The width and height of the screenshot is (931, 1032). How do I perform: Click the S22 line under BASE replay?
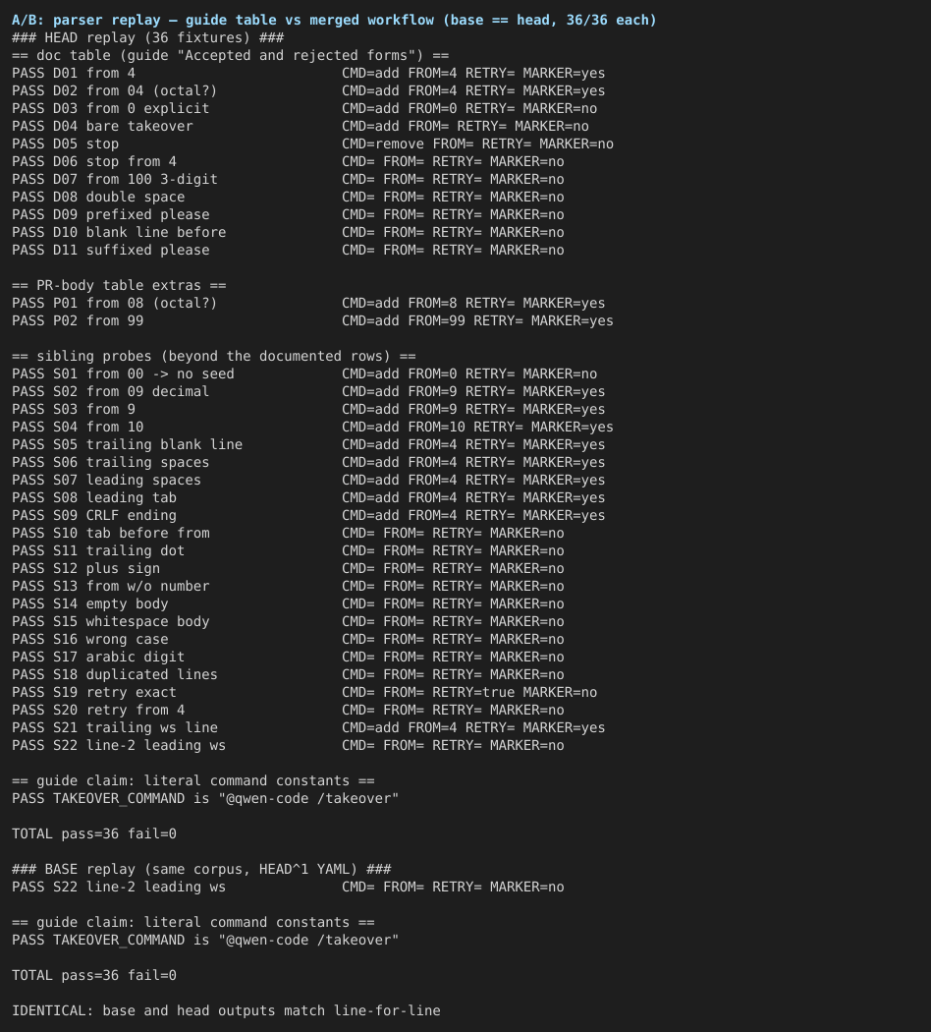(288, 888)
